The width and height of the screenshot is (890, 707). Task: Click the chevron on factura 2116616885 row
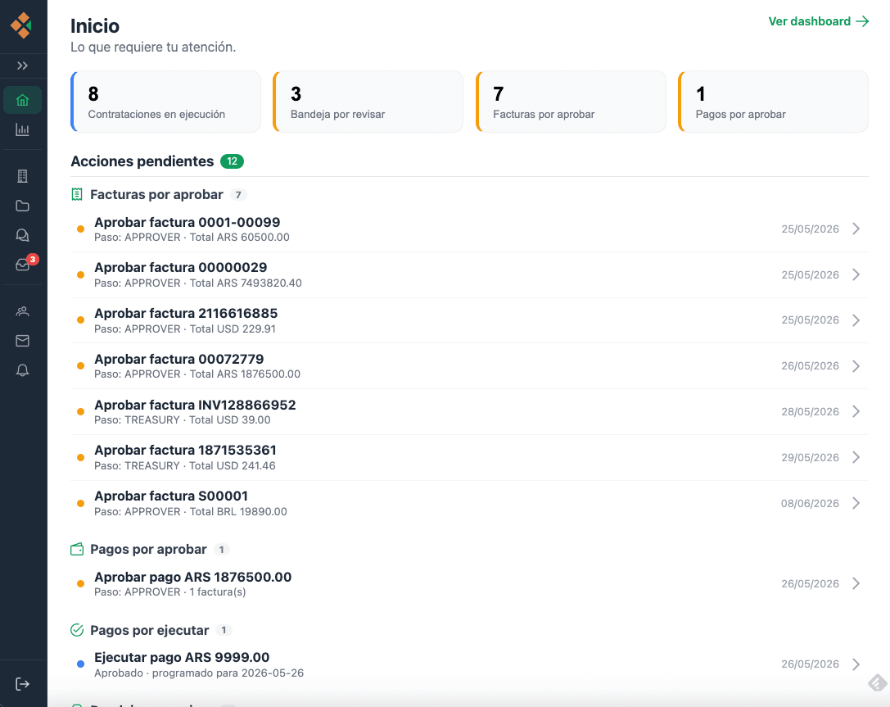pos(856,320)
